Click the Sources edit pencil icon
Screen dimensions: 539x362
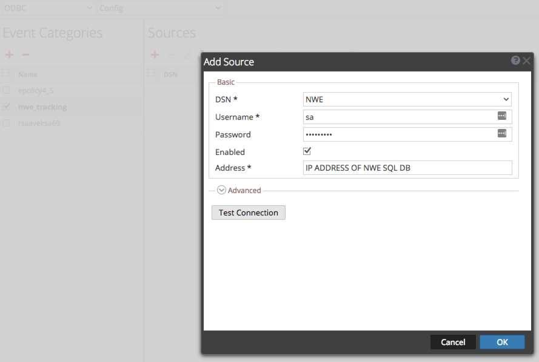pos(186,54)
